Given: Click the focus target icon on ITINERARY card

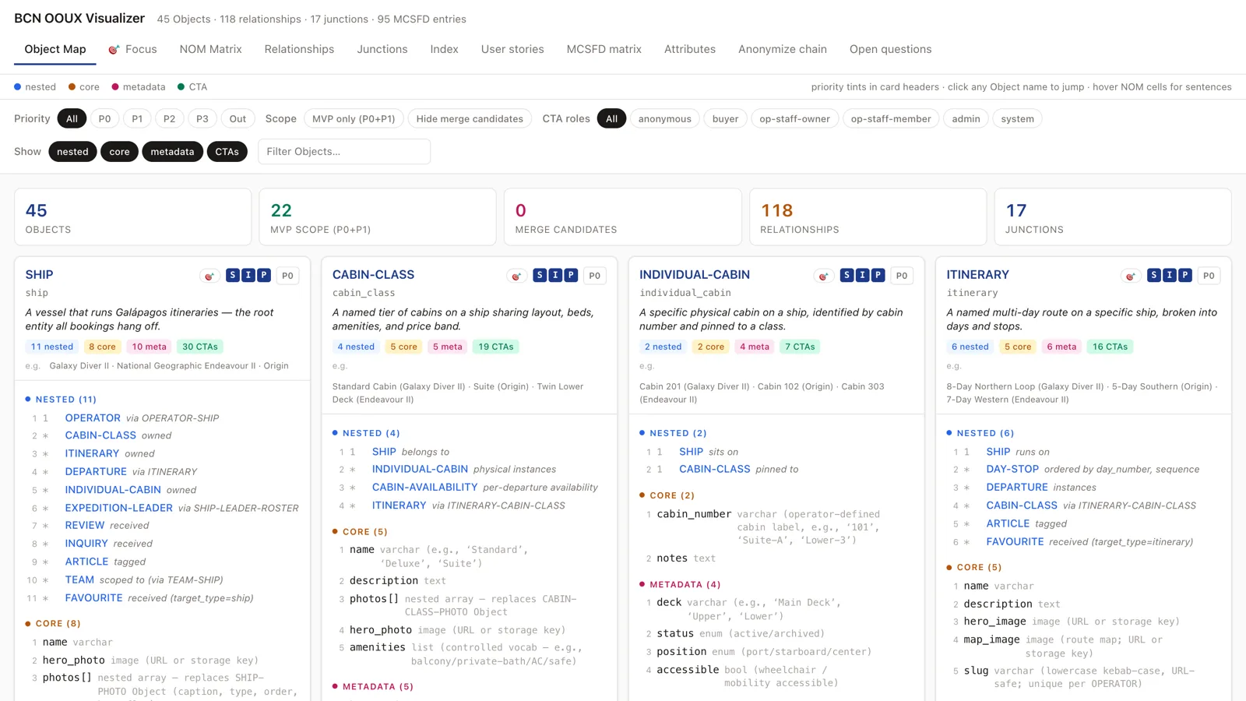Looking at the screenshot, I should pos(1130,276).
